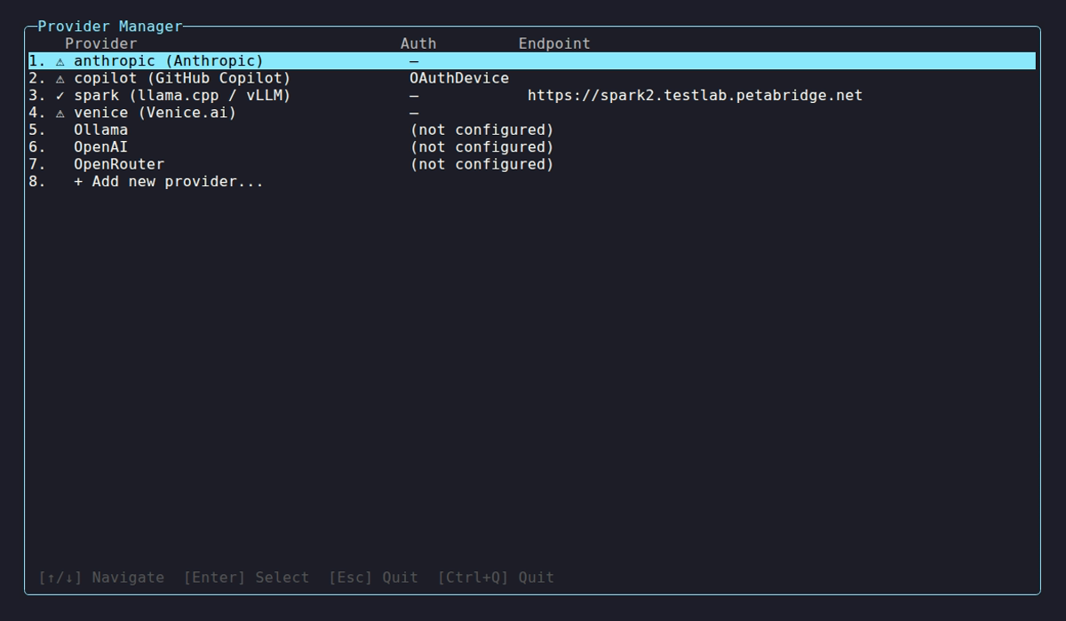Viewport: 1066px width, 621px height.
Task: Click the row number 5.
Action: (36, 130)
